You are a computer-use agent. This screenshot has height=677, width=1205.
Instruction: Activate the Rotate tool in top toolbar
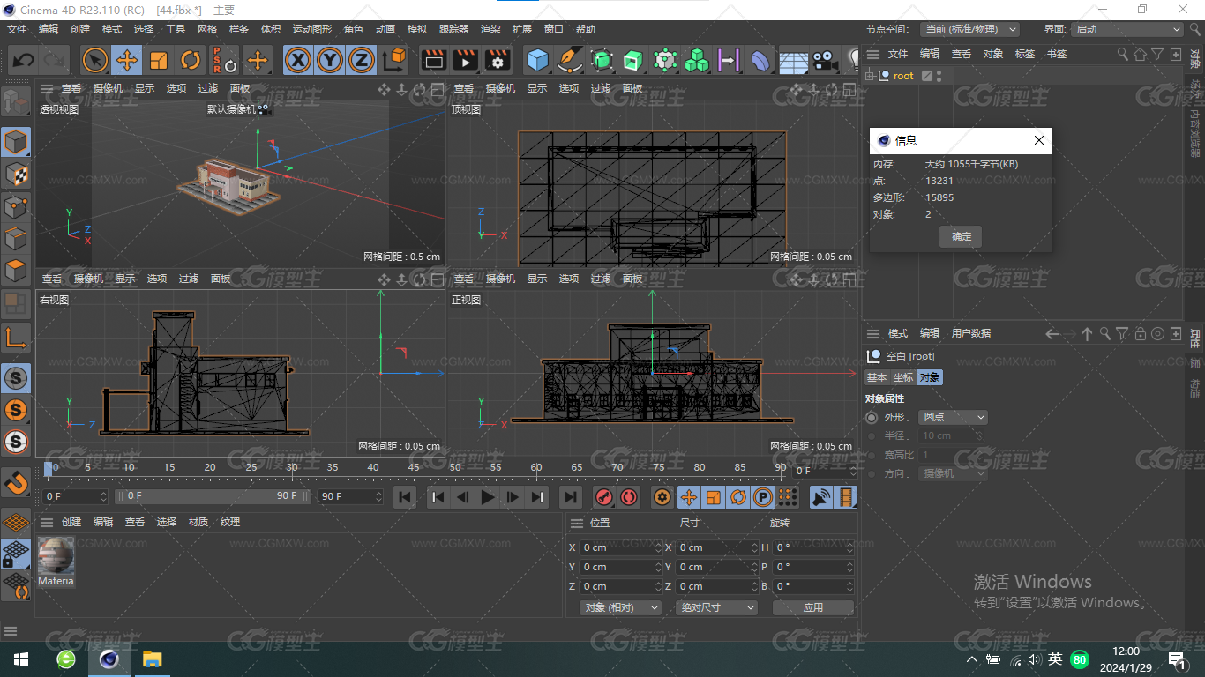(191, 60)
